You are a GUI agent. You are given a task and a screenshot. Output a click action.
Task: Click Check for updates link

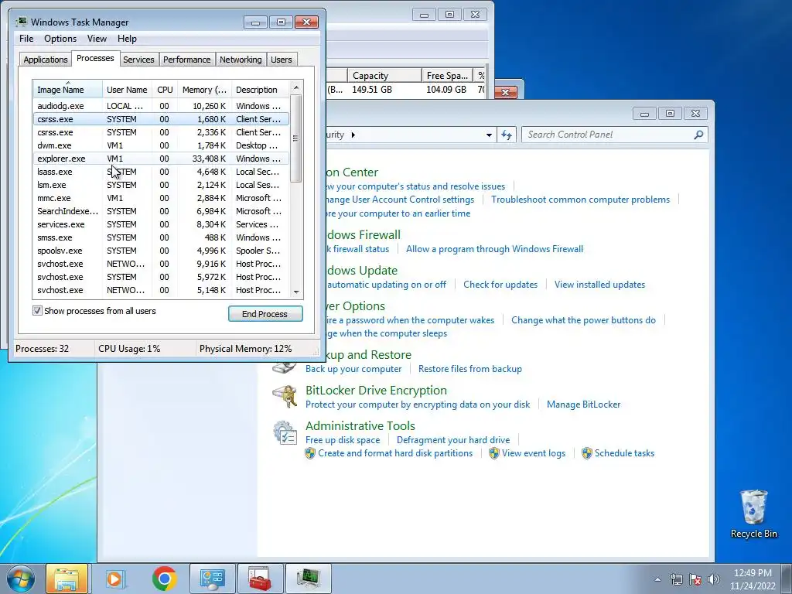[500, 285]
